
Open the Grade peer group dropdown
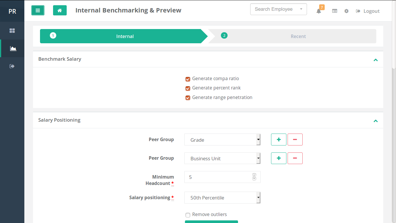click(222, 140)
